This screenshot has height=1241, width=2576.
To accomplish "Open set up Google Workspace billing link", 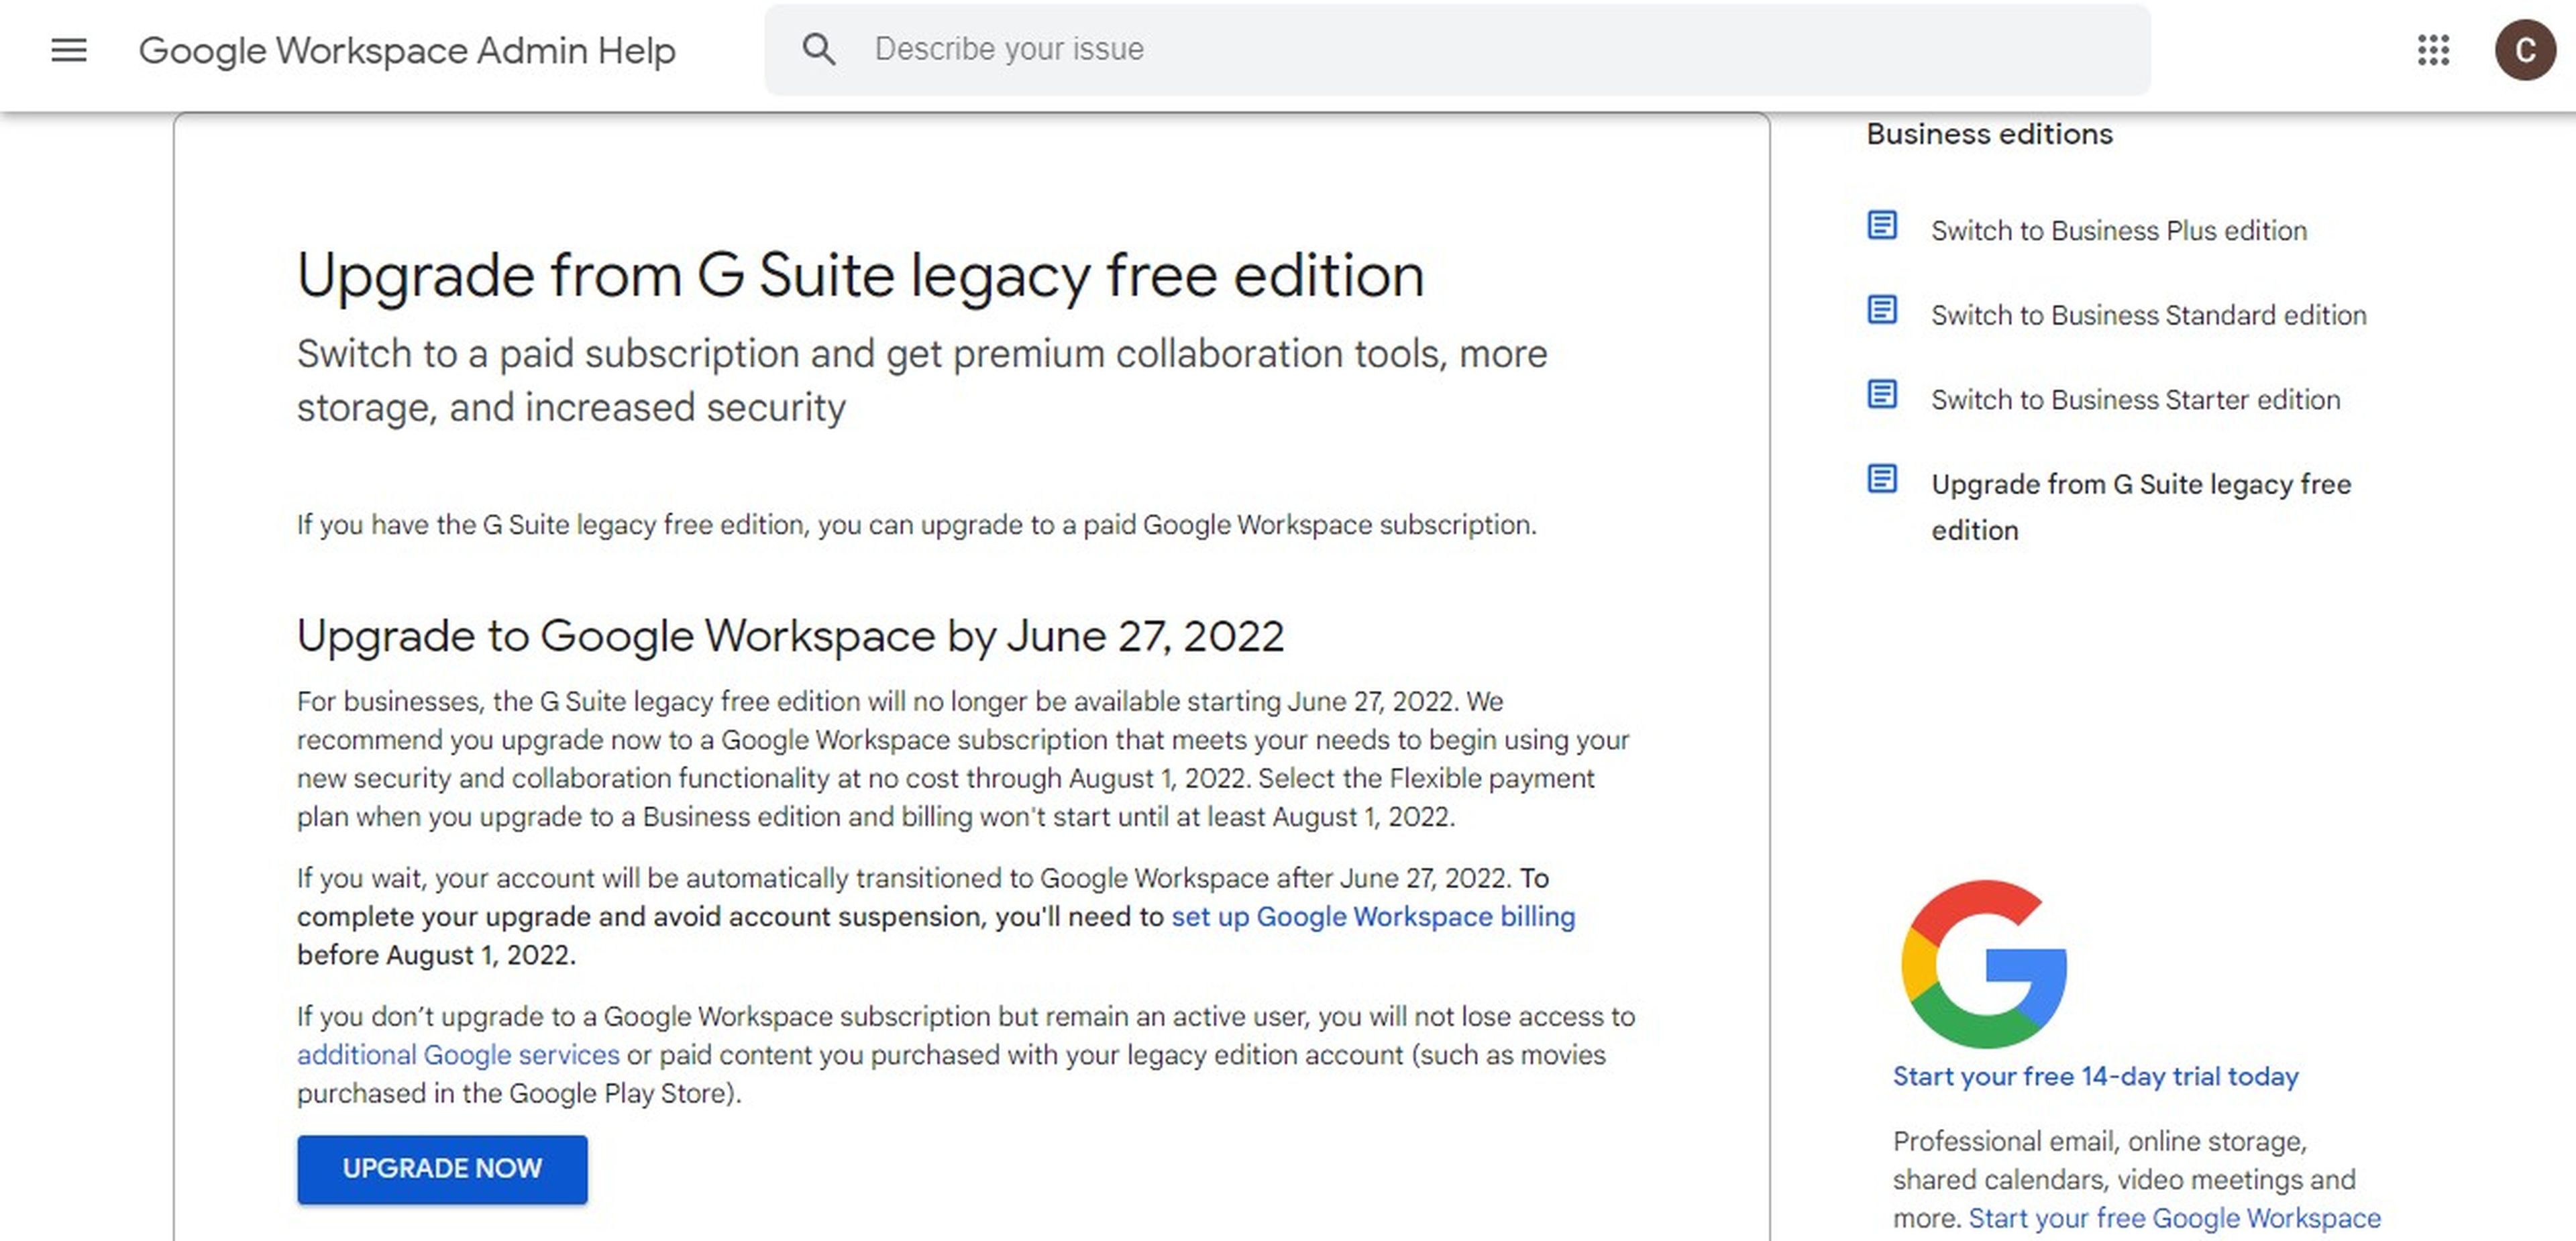I will pos(1372,917).
